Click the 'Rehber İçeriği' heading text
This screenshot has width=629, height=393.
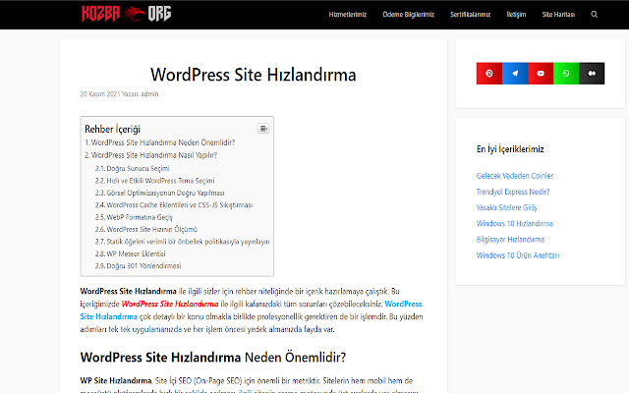point(112,129)
